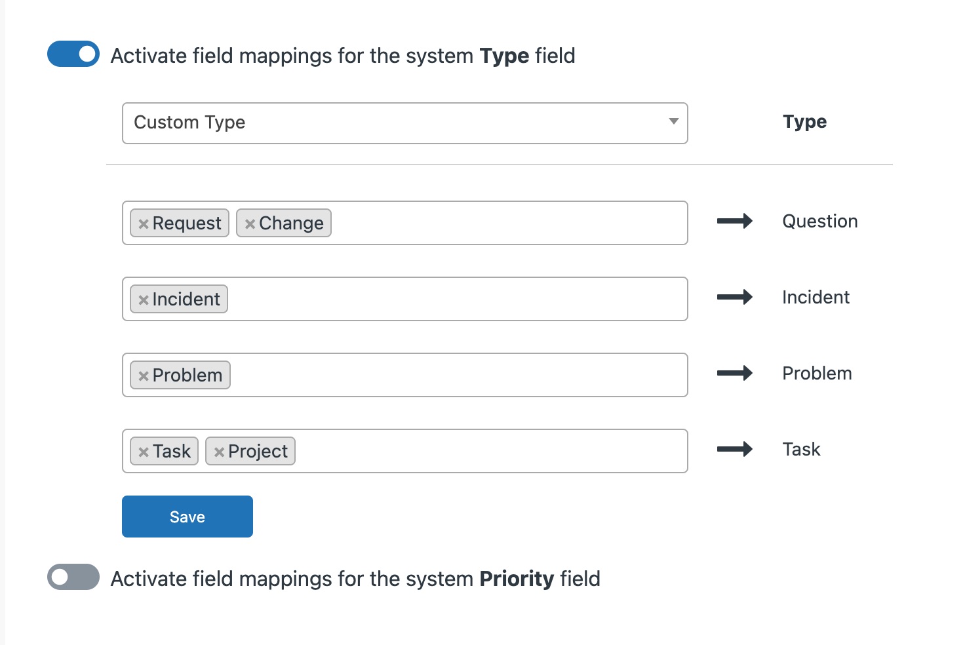Click the caret arrow in Custom Type selector
965x645 pixels.
(673, 122)
